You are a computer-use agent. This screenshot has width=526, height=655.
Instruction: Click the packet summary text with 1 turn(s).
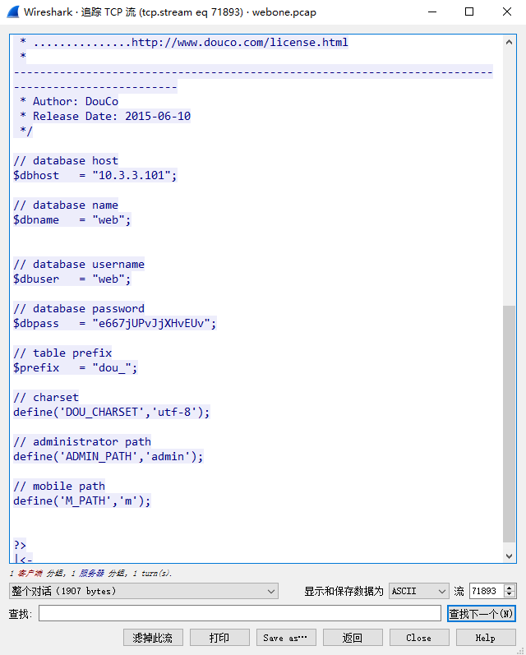coord(90,573)
